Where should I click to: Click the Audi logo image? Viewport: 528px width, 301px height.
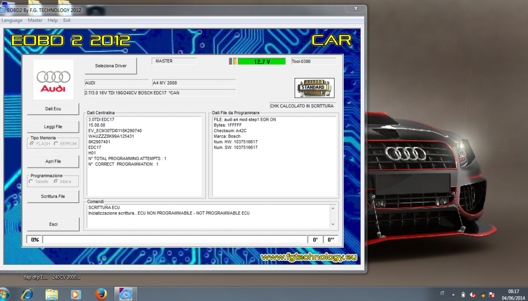coord(53,80)
